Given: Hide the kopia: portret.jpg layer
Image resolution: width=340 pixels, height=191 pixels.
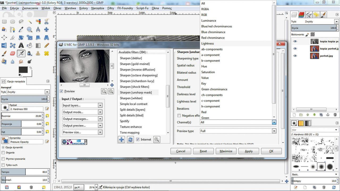Looking at the screenshot, I should tap(295, 49).
